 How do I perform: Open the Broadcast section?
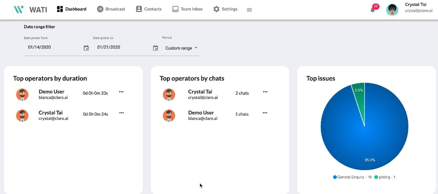point(111,9)
